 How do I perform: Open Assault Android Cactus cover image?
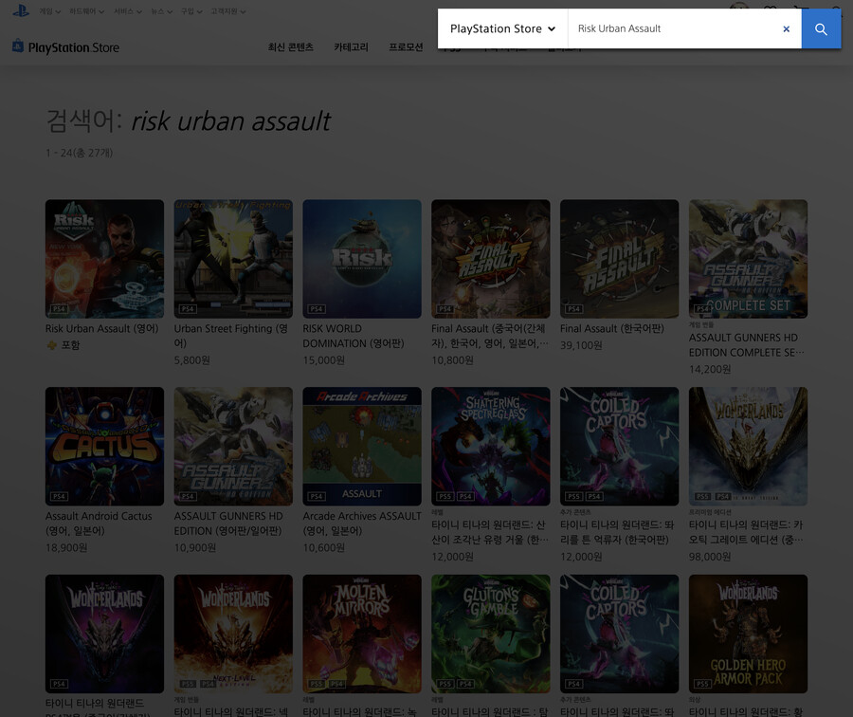(x=104, y=446)
